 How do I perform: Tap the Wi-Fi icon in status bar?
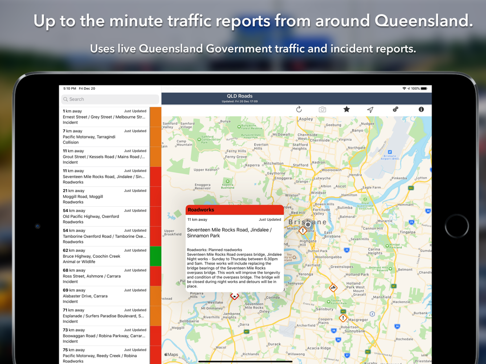[404, 88]
